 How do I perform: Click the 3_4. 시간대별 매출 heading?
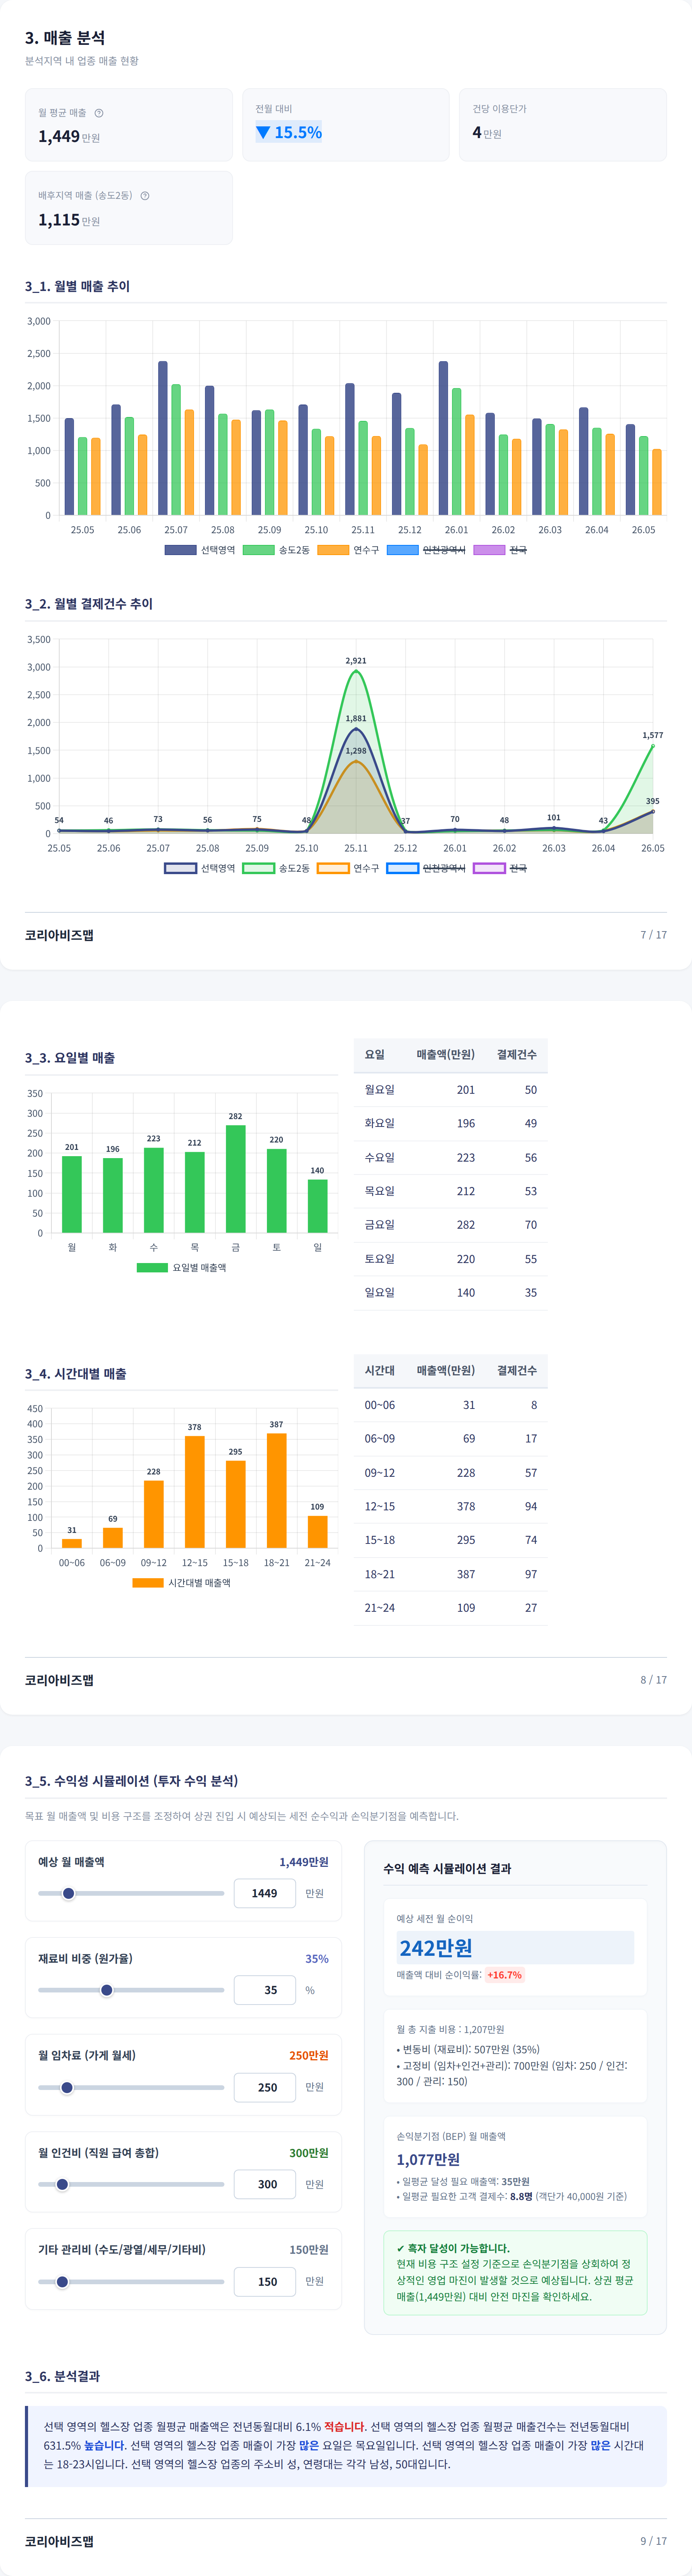76,1374
